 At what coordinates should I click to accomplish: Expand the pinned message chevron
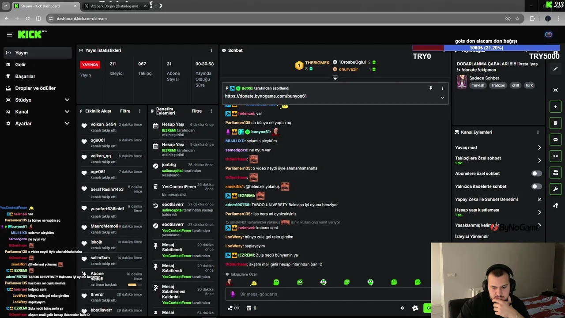[442, 98]
